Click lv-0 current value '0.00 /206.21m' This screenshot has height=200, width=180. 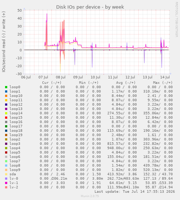(54, 179)
